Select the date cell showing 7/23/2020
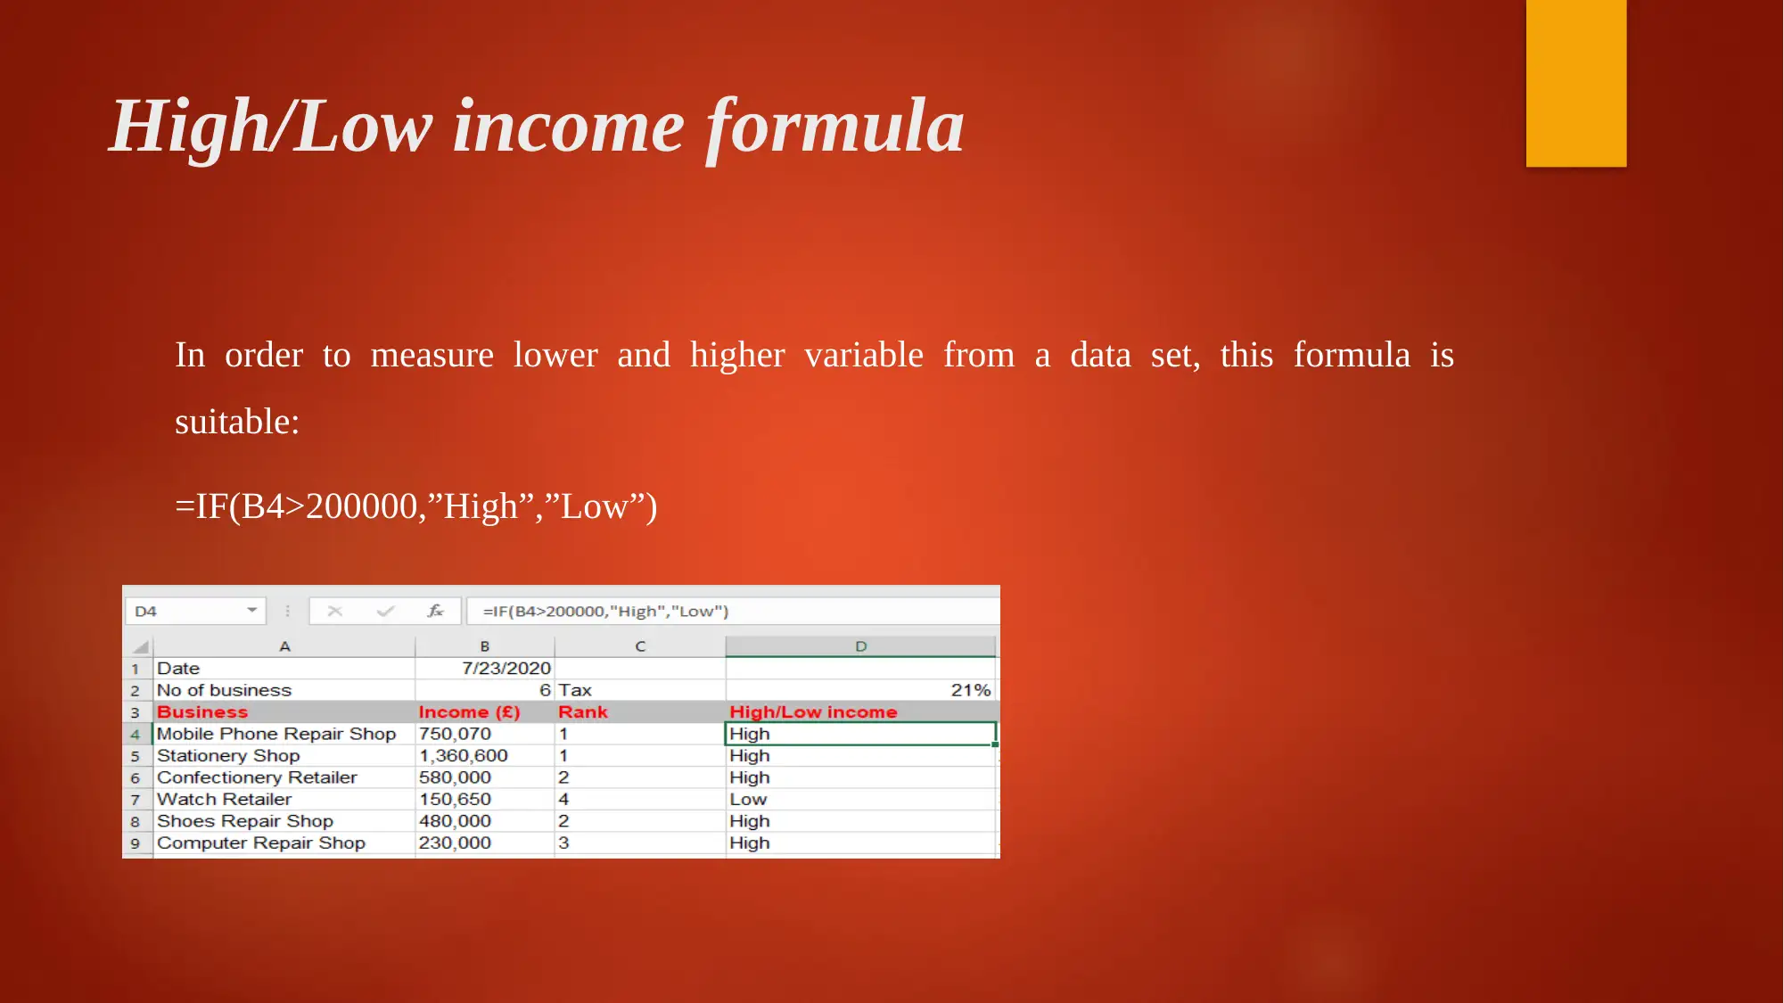The width and height of the screenshot is (1784, 1003). pyautogui.click(x=484, y=668)
